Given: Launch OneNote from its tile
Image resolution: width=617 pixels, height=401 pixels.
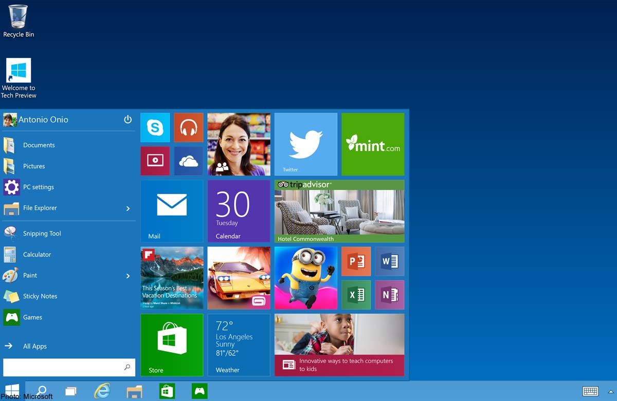Looking at the screenshot, I should [x=390, y=295].
